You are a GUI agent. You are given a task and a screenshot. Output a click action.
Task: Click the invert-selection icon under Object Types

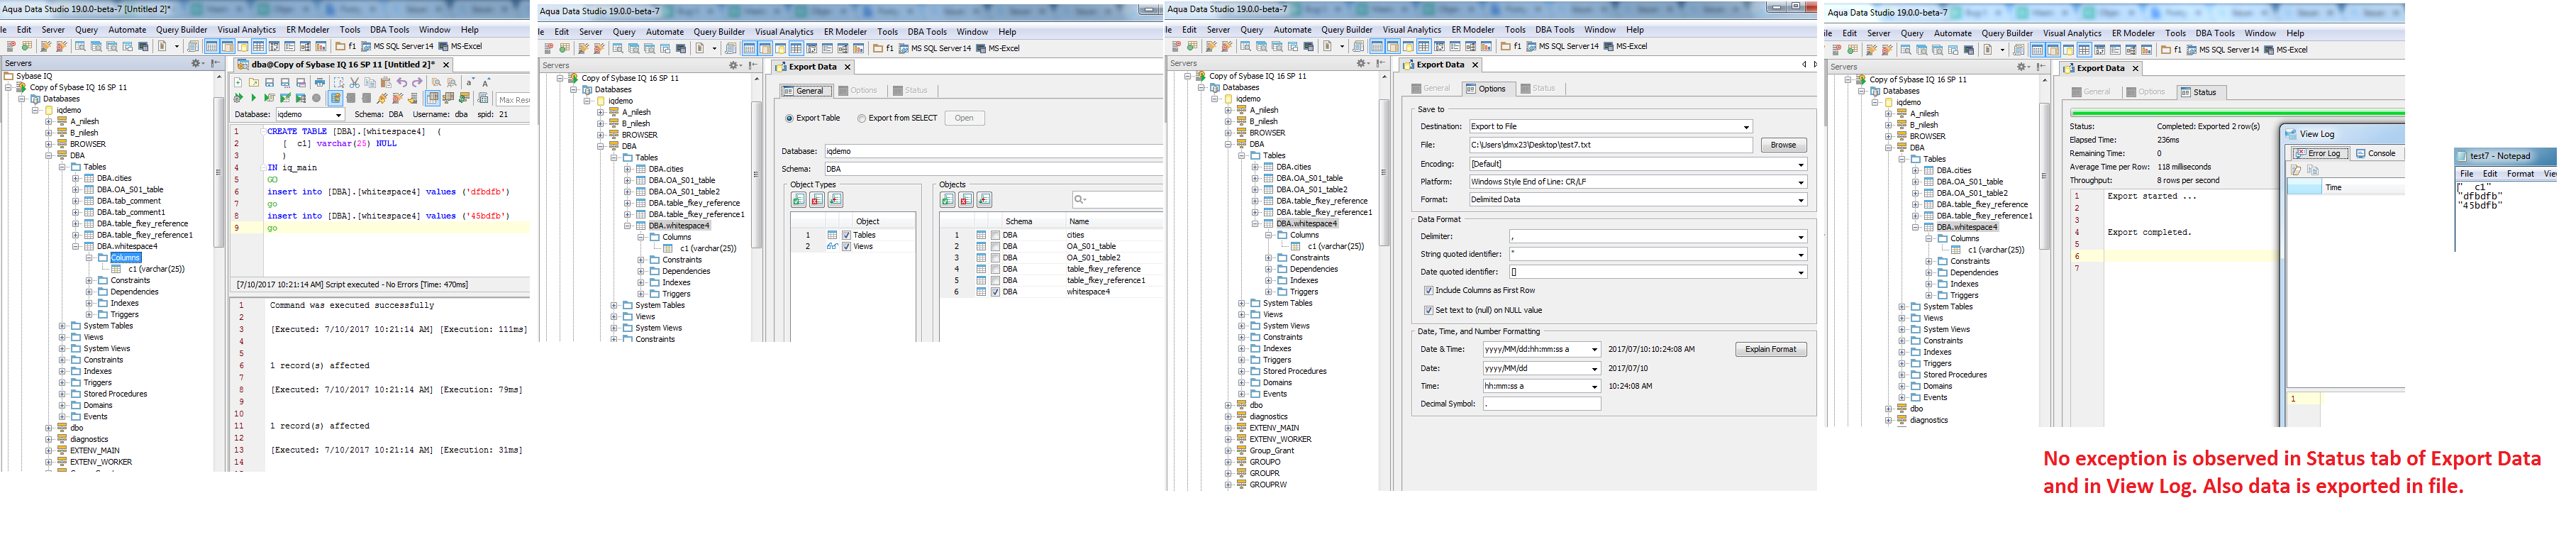tap(835, 200)
